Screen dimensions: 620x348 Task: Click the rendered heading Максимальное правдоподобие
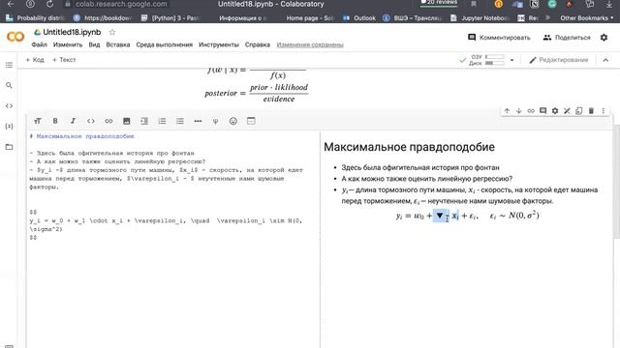pos(409,147)
